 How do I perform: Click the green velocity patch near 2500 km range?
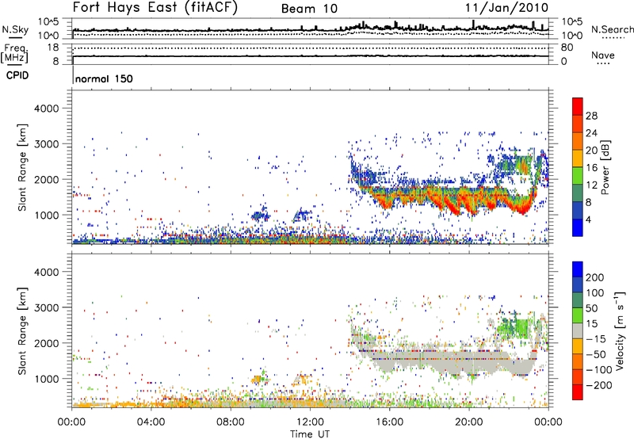pyautogui.click(x=514, y=328)
